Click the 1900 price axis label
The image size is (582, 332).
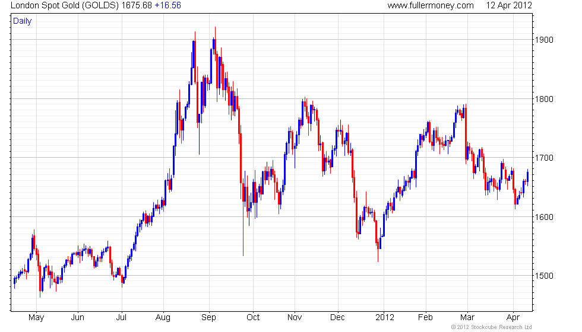pos(544,40)
